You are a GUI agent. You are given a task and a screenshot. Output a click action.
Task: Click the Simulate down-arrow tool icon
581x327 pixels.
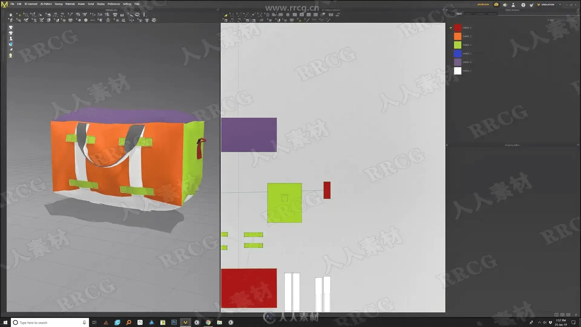pos(11,15)
